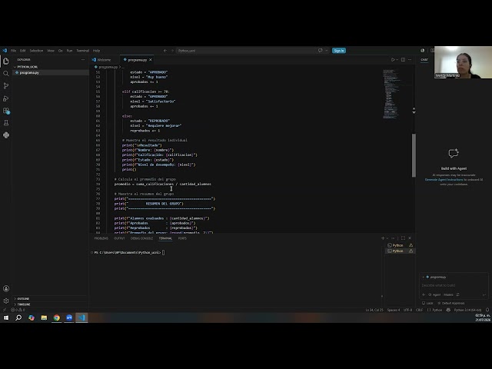
Task: Open the Models picker in chat
Action: click(448, 294)
